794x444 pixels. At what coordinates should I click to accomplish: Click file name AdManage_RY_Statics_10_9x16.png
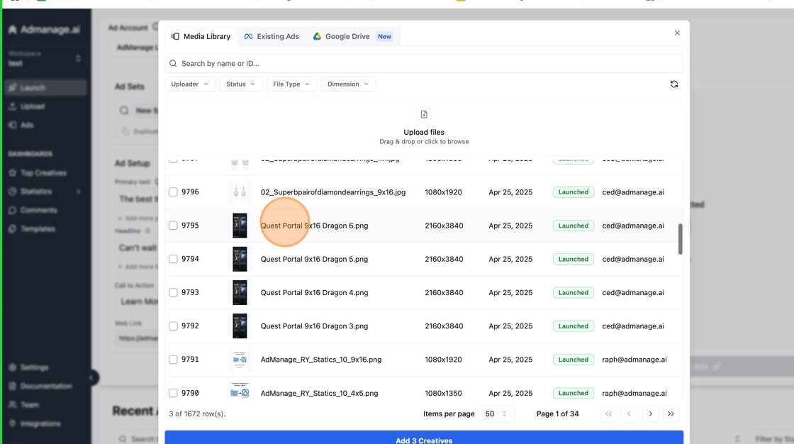click(x=321, y=360)
